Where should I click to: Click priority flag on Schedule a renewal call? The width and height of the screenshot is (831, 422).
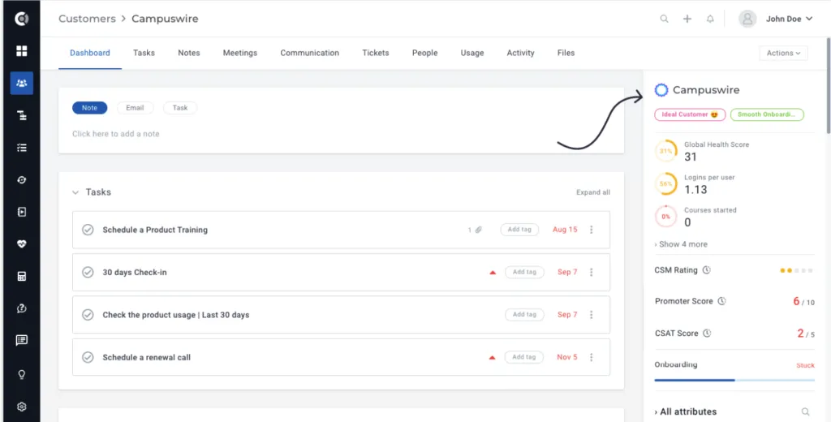click(x=493, y=358)
